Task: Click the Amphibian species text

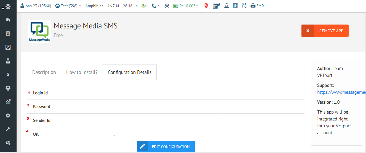Action: click(95, 6)
